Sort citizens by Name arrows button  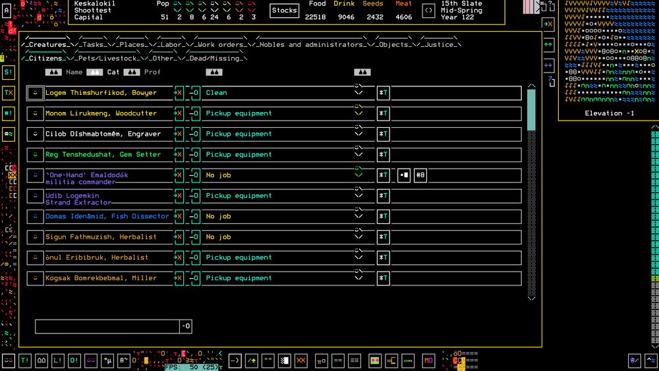coord(53,72)
